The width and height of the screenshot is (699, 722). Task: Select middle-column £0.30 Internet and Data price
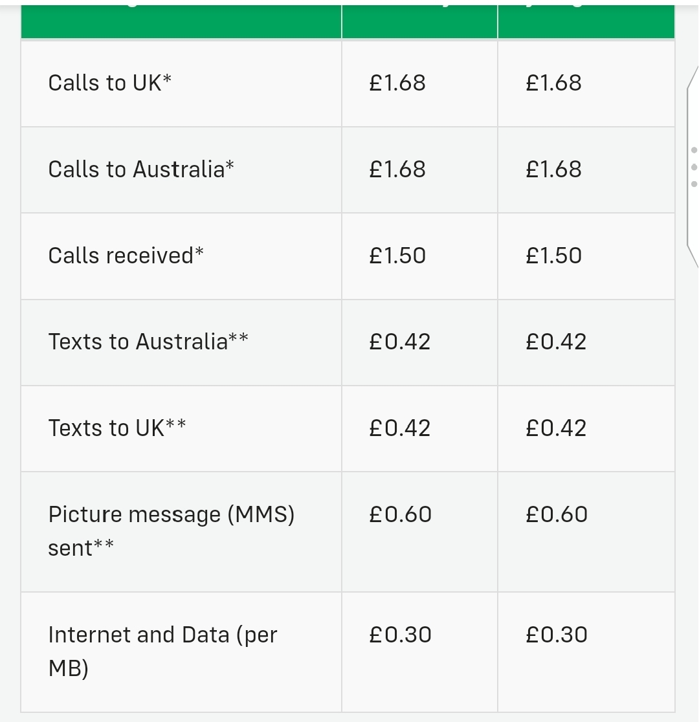pos(400,635)
